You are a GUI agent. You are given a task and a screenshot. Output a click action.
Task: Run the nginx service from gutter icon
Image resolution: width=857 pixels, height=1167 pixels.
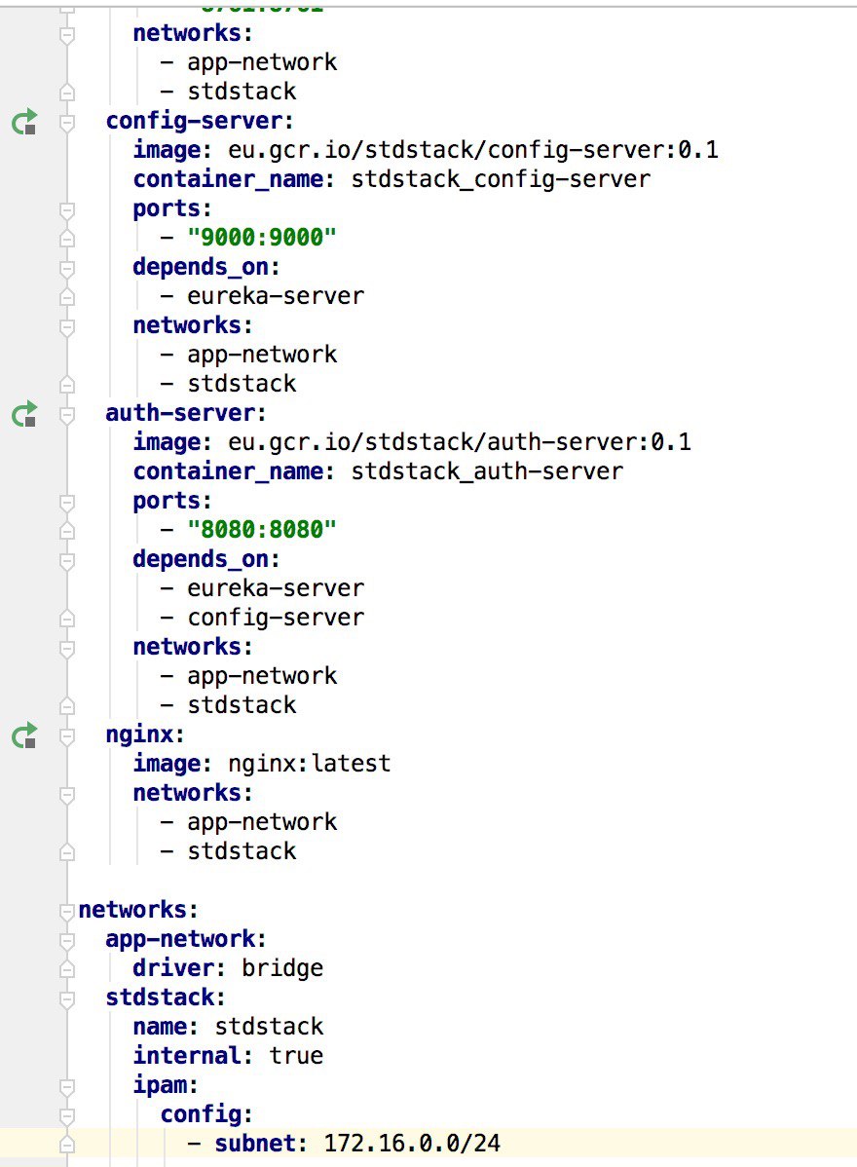tap(24, 735)
